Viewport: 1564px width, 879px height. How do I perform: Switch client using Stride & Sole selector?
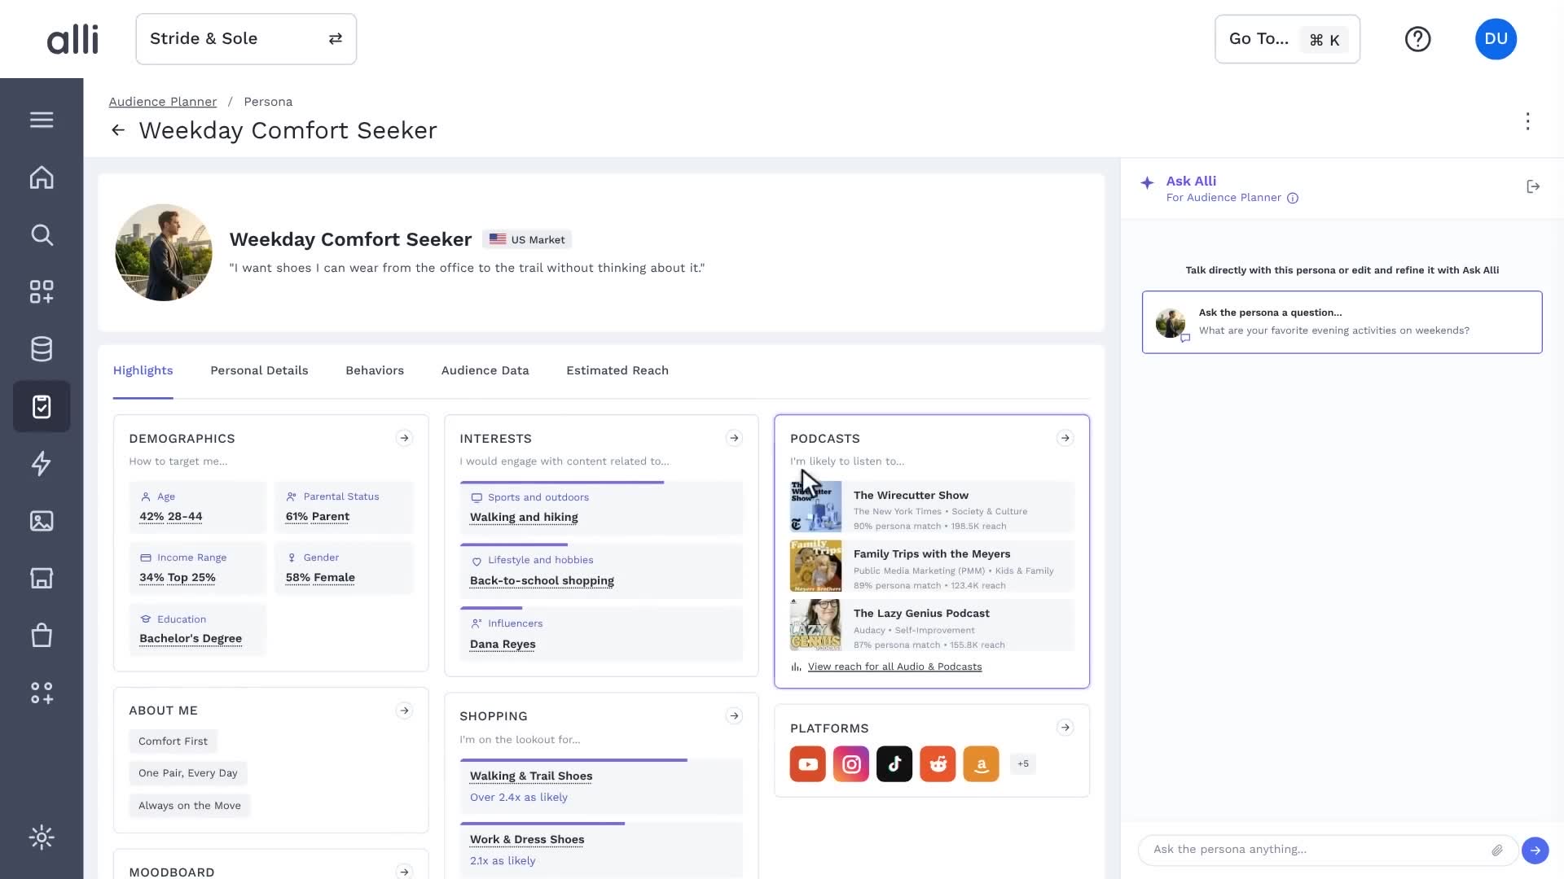[246, 39]
